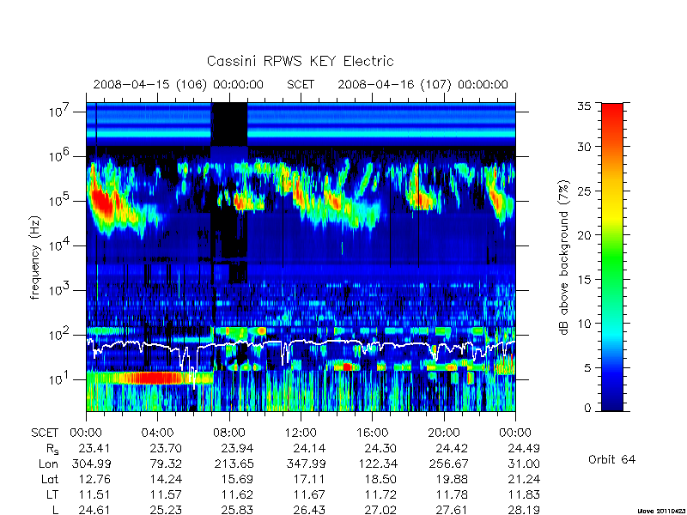Click the Lat row label

click(50, 479)
